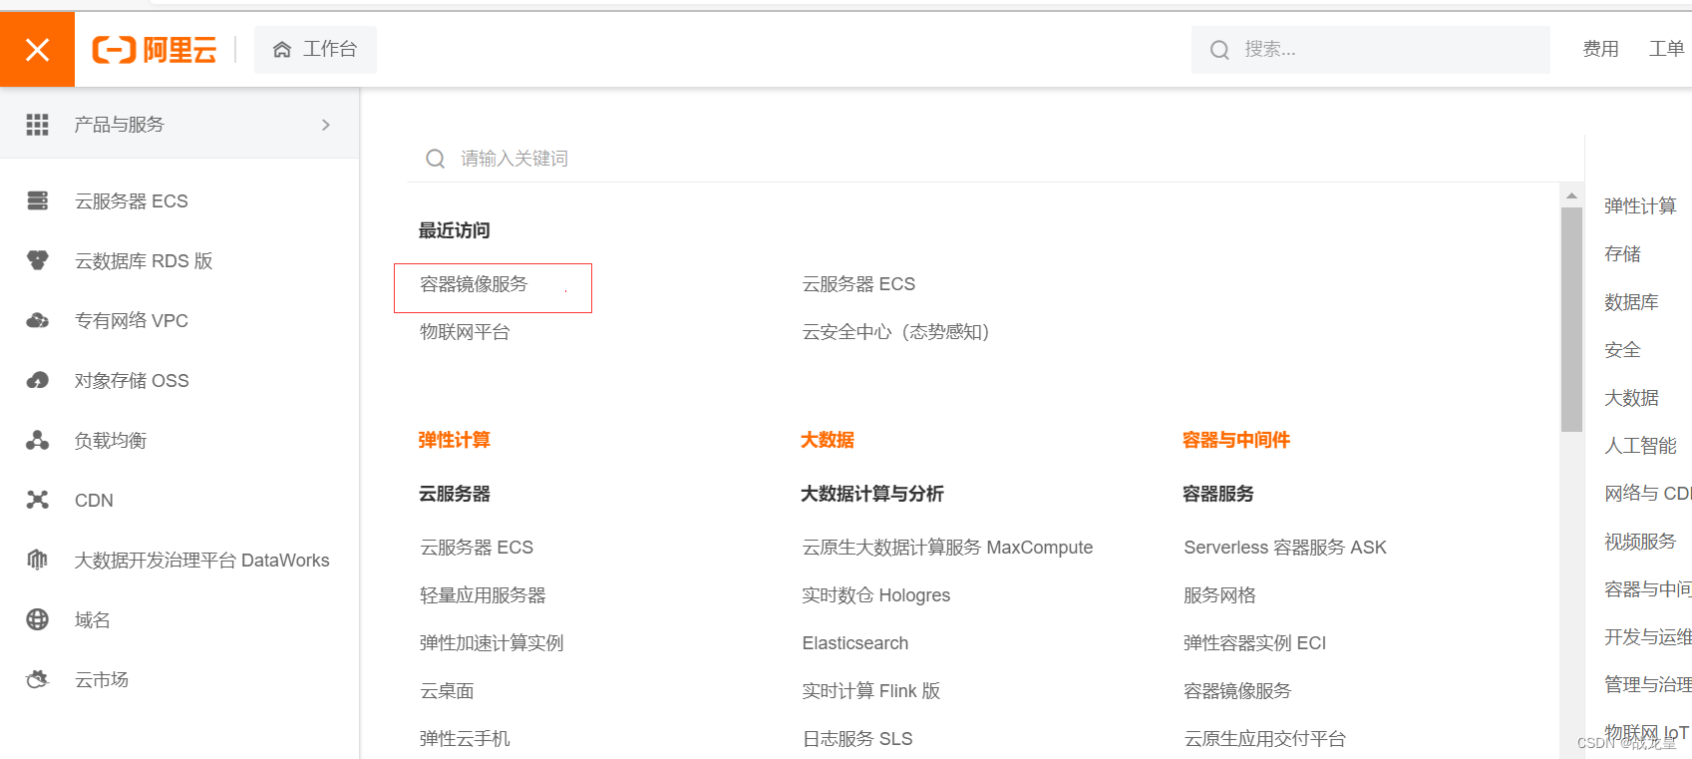The width and height of the screenshot is (1692, 759).
Task: Click the 容器与中间件 orange section heading
Action: (1236, 440)
